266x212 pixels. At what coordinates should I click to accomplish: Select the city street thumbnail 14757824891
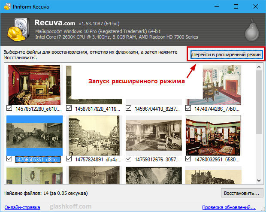tap(94, 136)
